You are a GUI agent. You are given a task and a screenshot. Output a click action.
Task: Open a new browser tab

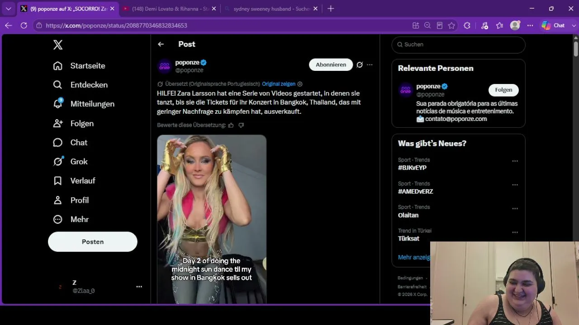pyautogui.click(x=331, y=9)
